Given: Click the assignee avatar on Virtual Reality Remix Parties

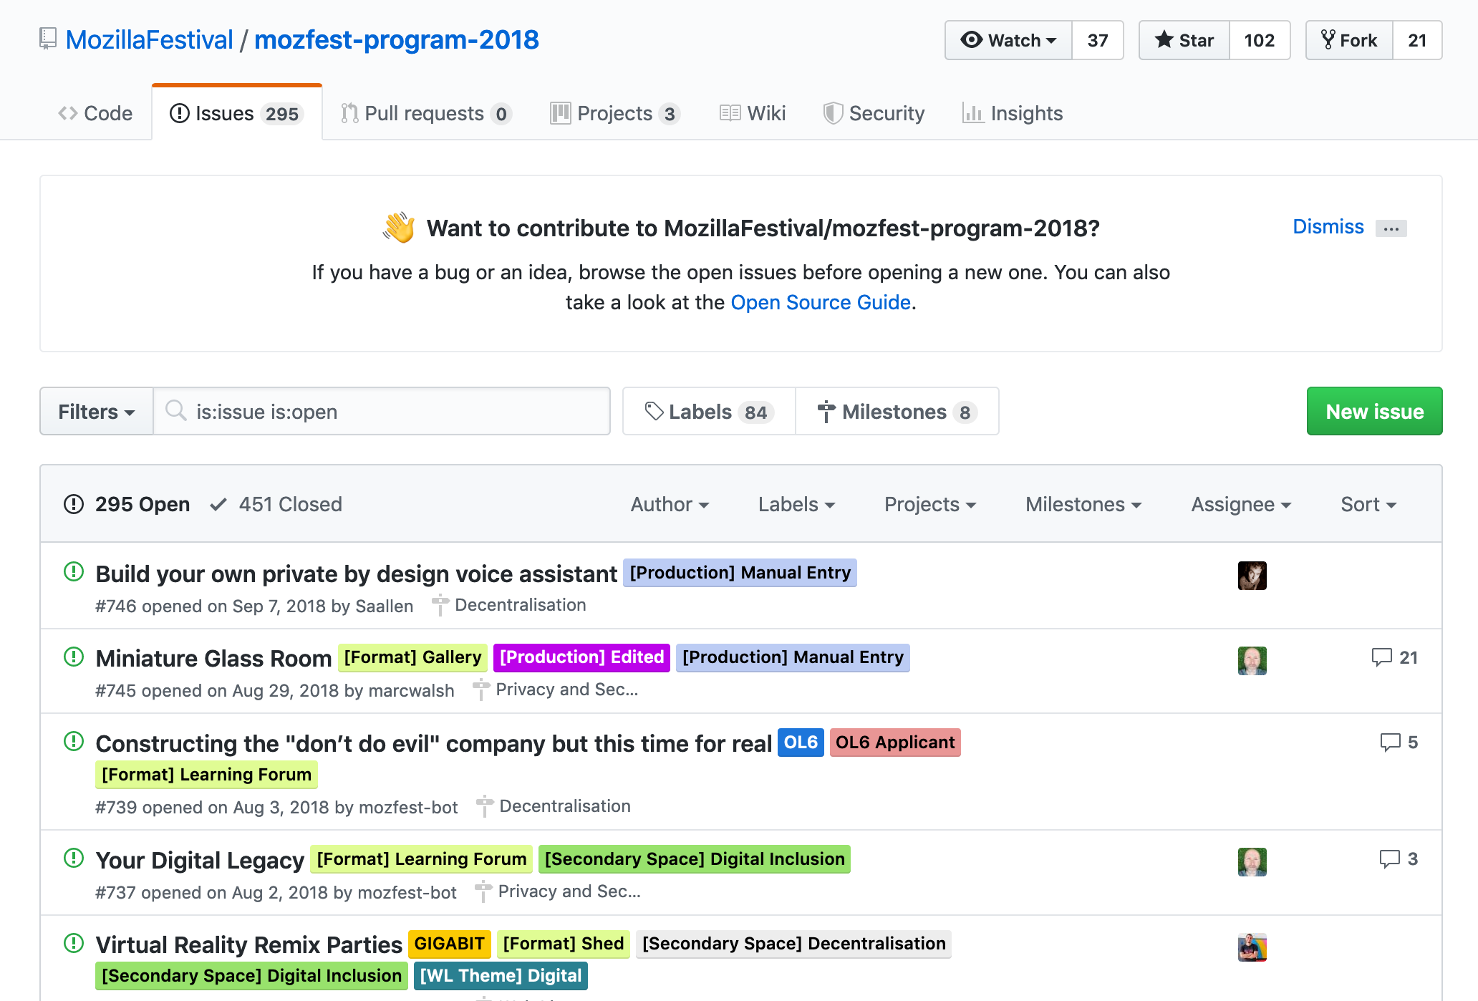Looking at the screenshot, I should point(1252,947).
